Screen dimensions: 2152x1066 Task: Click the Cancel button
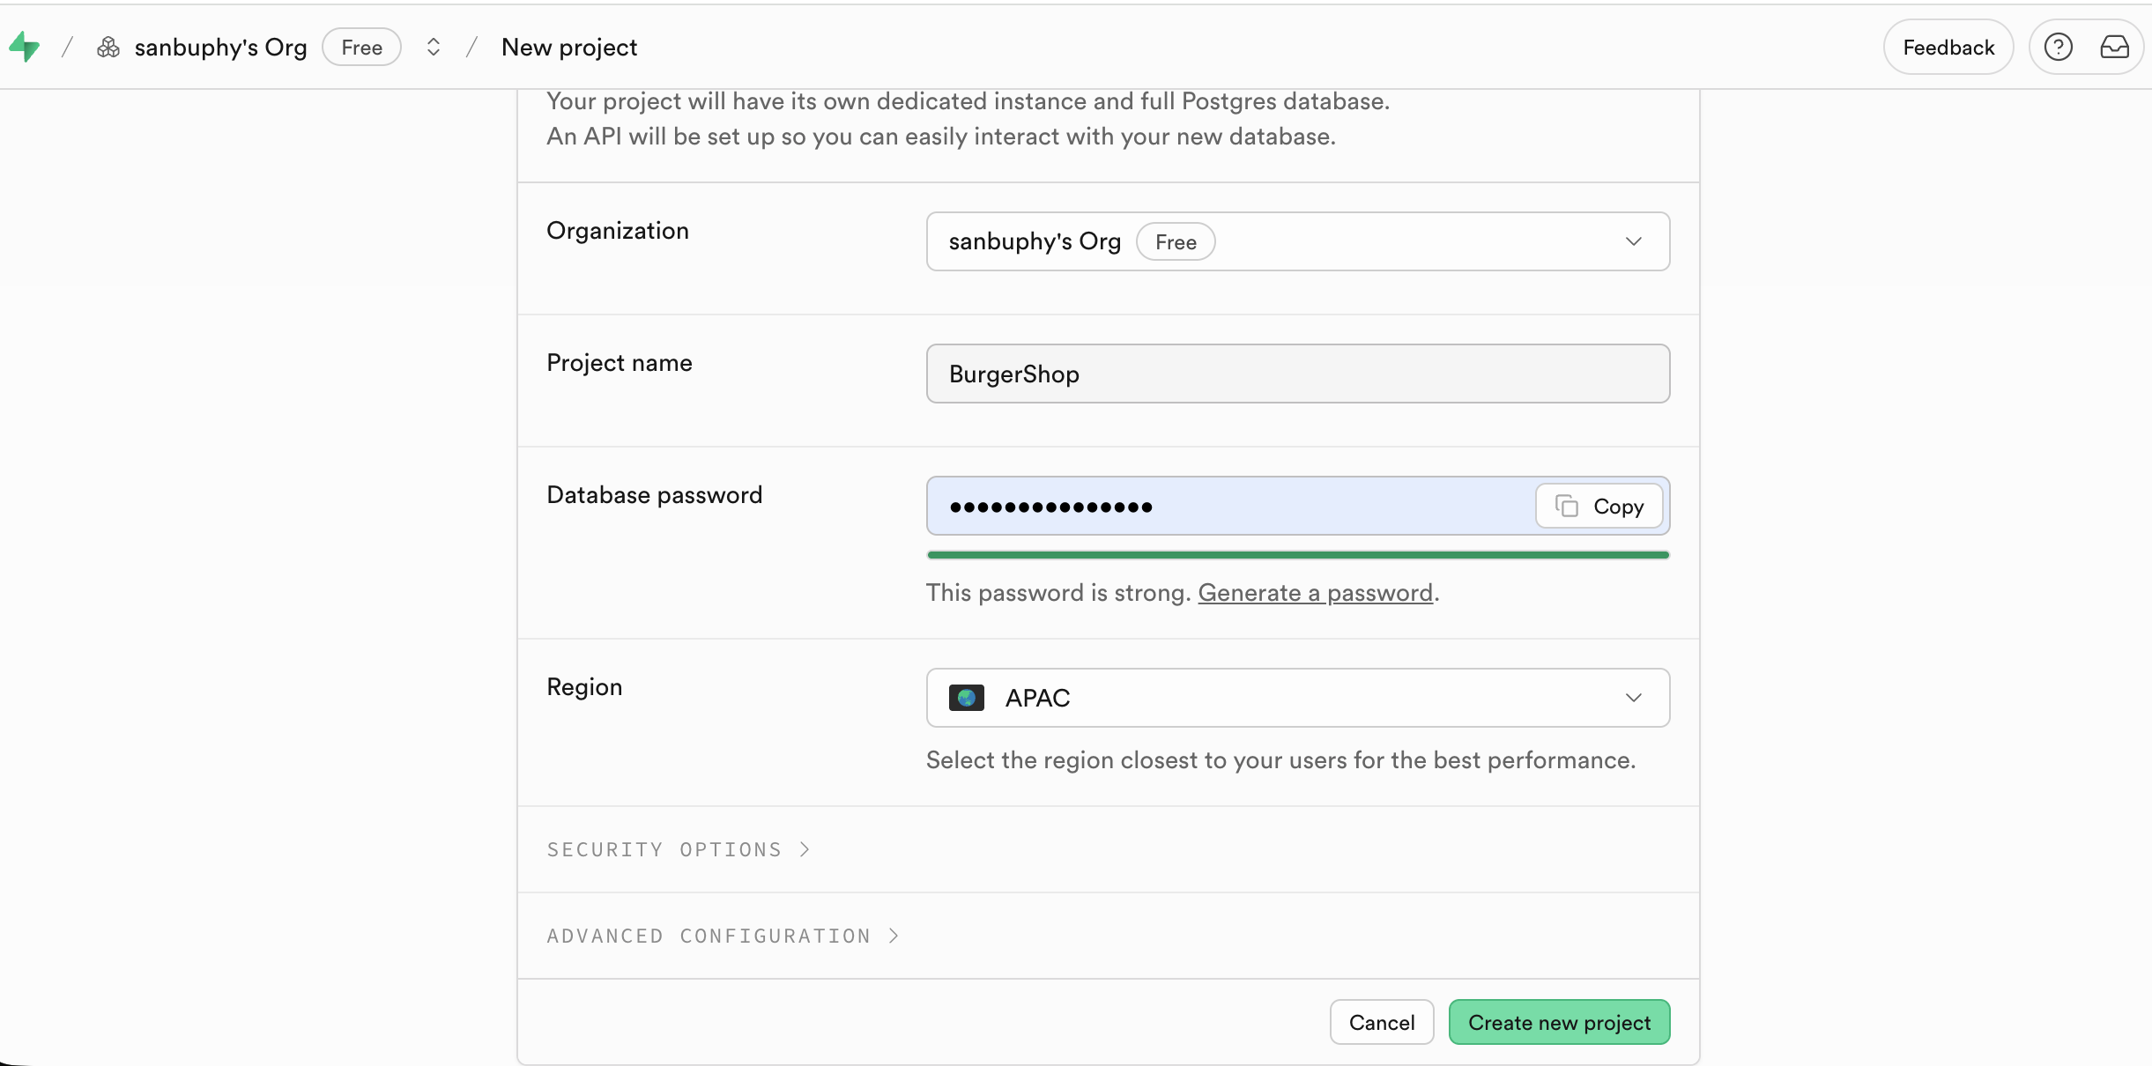pyautogui.click(x=1381, y=1022)
